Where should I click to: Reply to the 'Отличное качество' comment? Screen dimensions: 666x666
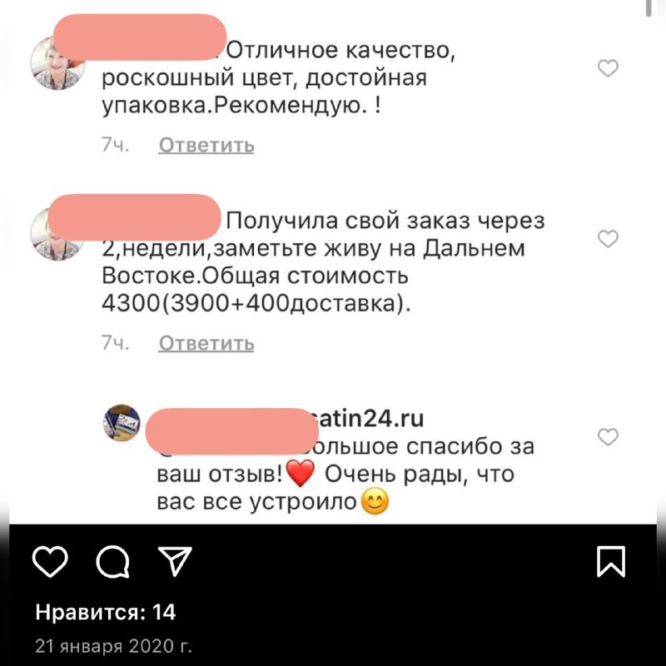(x=206, y=145)
